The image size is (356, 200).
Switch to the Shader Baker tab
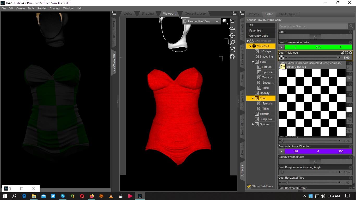pos(288,14)
